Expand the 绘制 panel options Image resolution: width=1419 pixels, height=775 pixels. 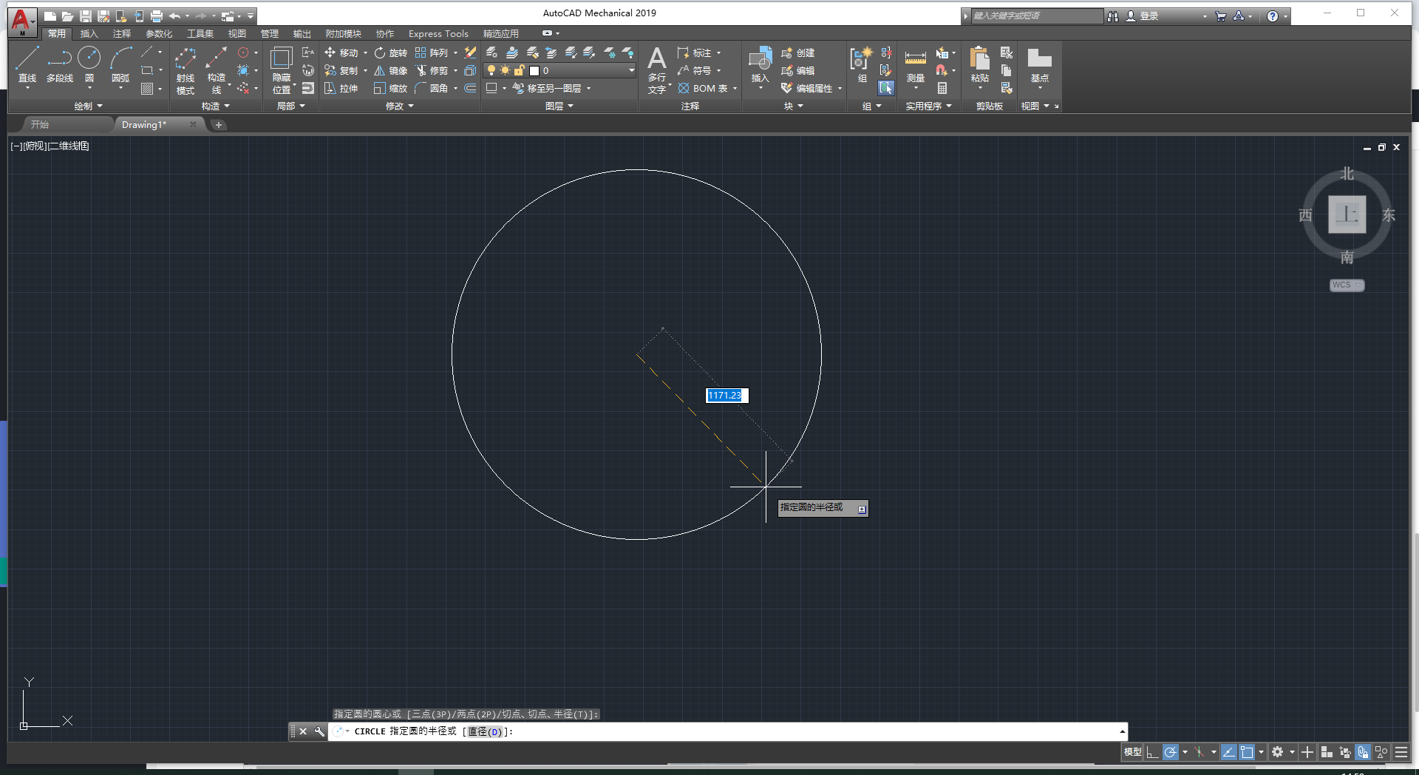87,106
